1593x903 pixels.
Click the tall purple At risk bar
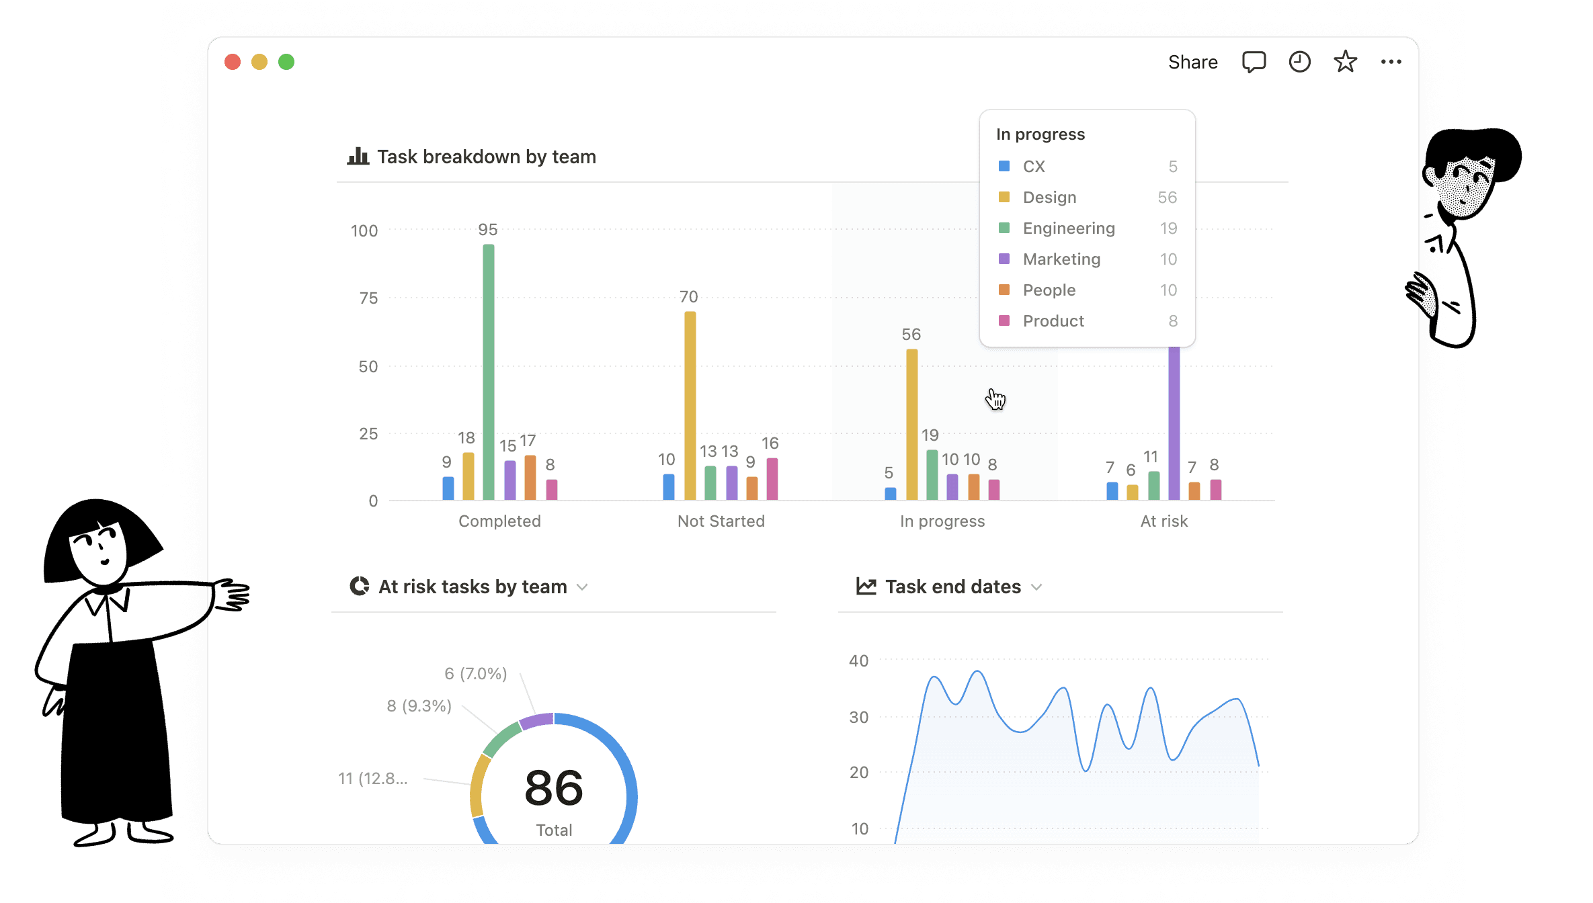1174,423
